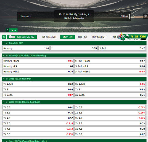
Task: Collapse the Cược Tài/Xỉu toàn trận arrow
Action: click(x=4, y=79)
